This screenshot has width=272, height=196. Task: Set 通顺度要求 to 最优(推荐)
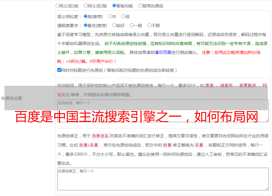(85, 25)
